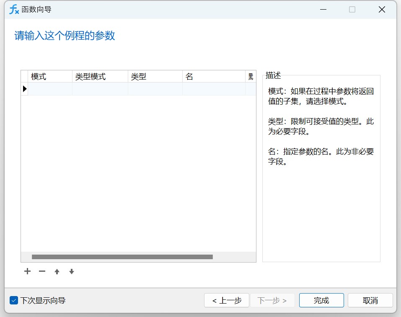
Task: Remove the selected parameter using the minus icon
Action: pyautogui.click(x=42, y=271)
